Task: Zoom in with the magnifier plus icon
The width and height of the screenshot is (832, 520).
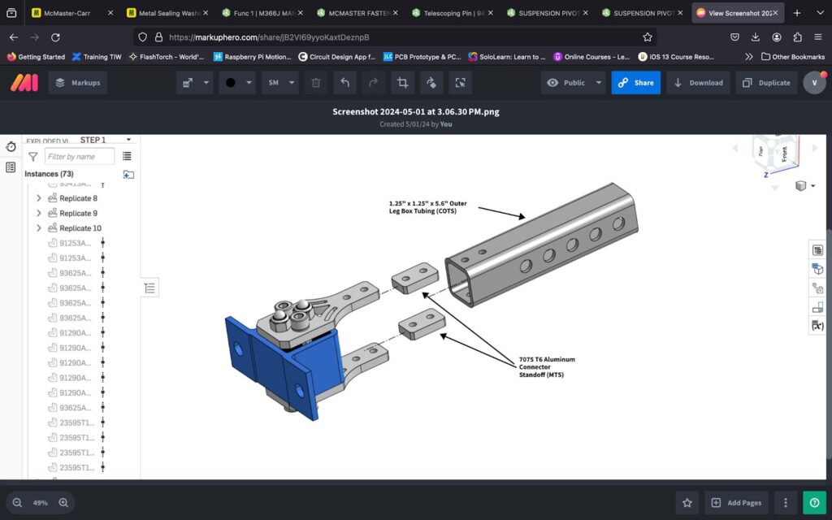Action: [x=63, y=502]
